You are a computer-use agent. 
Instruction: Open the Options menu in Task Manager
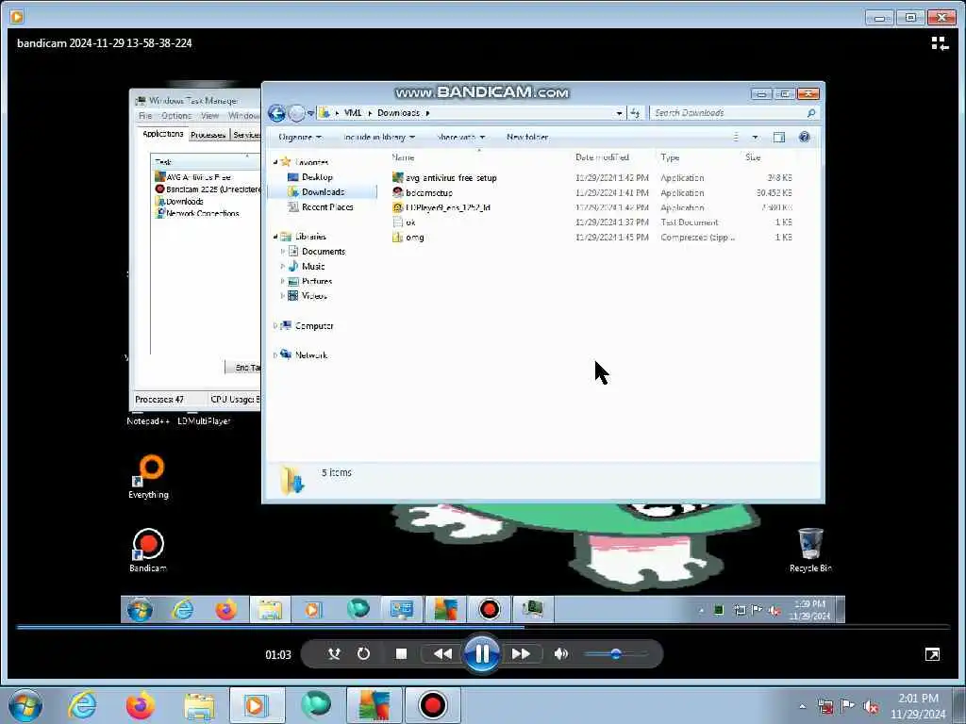(x=176, y=116)
